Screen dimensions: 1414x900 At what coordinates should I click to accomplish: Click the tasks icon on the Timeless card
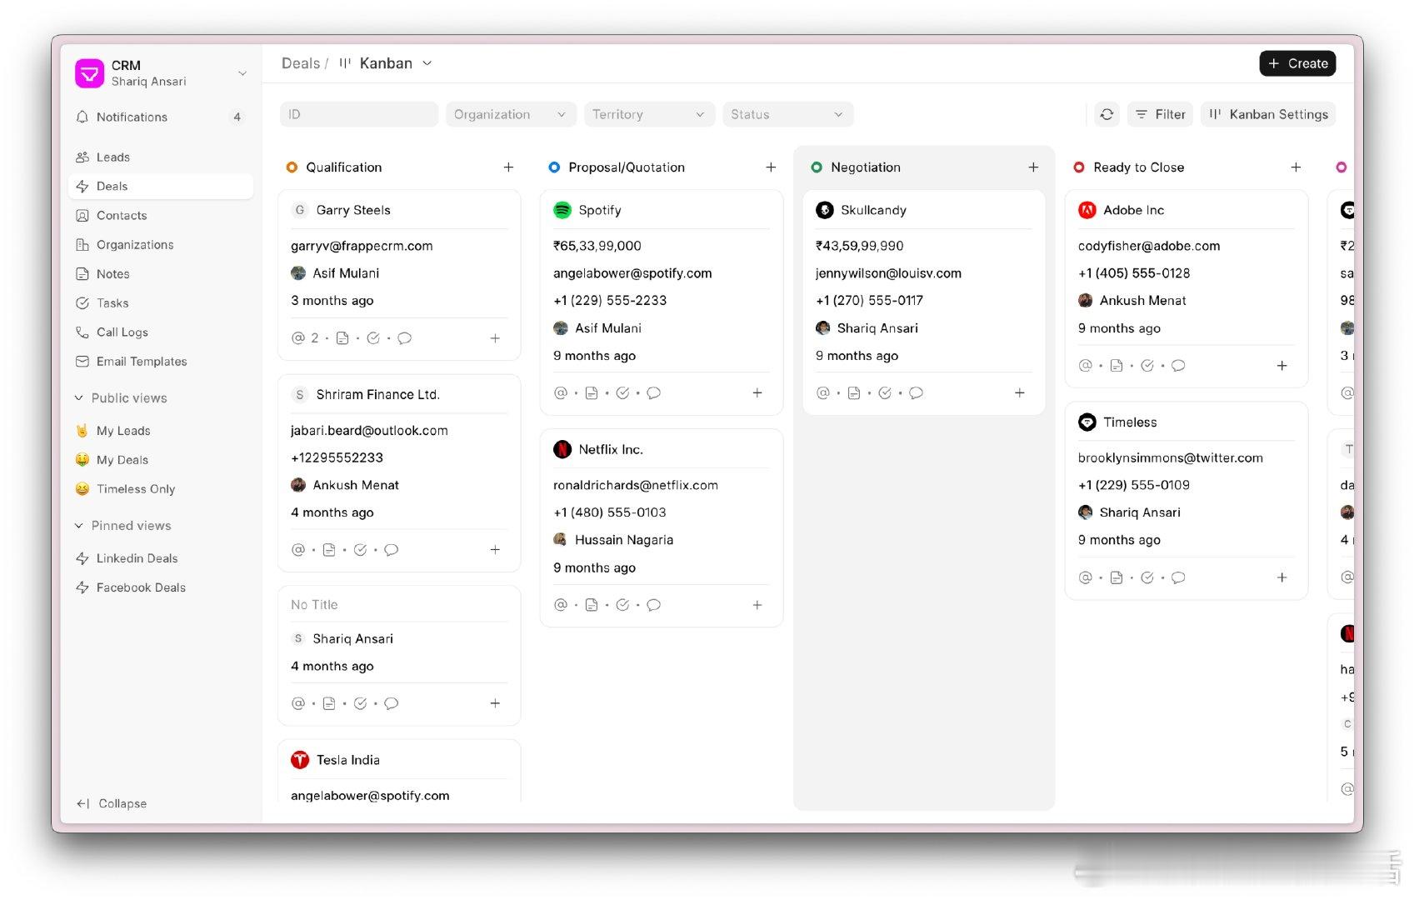[x=1147, y=577]
